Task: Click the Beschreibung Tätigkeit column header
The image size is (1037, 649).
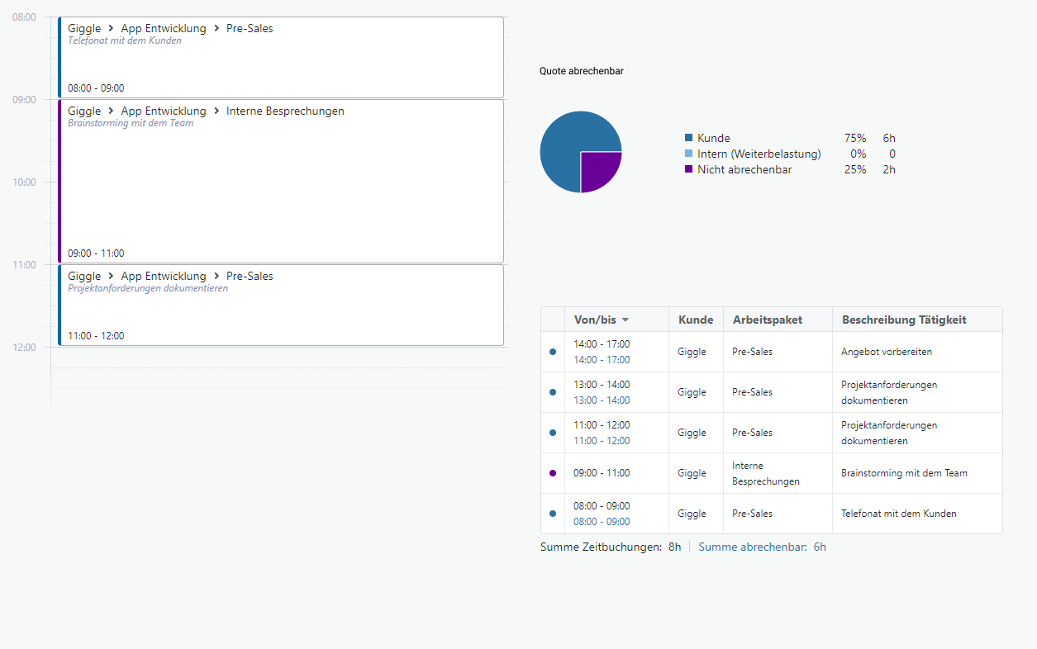Action: pos(904,320)
